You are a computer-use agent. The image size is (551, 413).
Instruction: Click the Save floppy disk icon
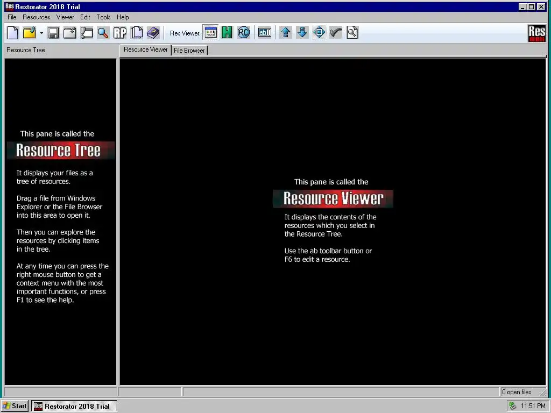(53, 33)
